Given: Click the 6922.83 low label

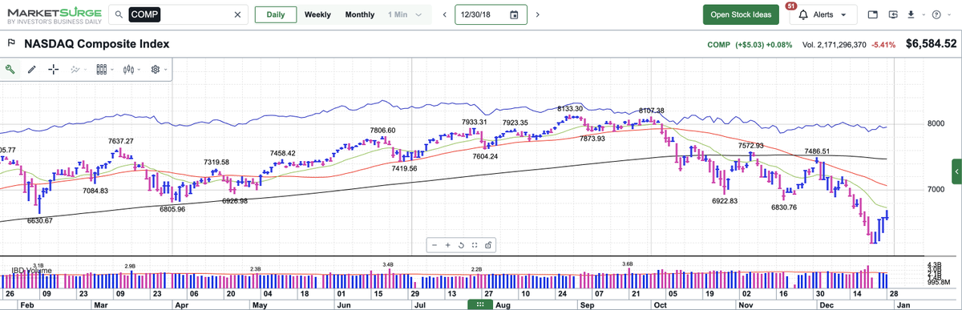Looking at the screenshot, I should coord(725,200).
